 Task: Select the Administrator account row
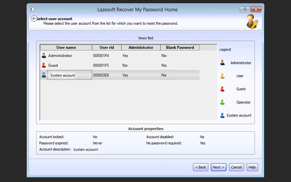pos(60,55)
